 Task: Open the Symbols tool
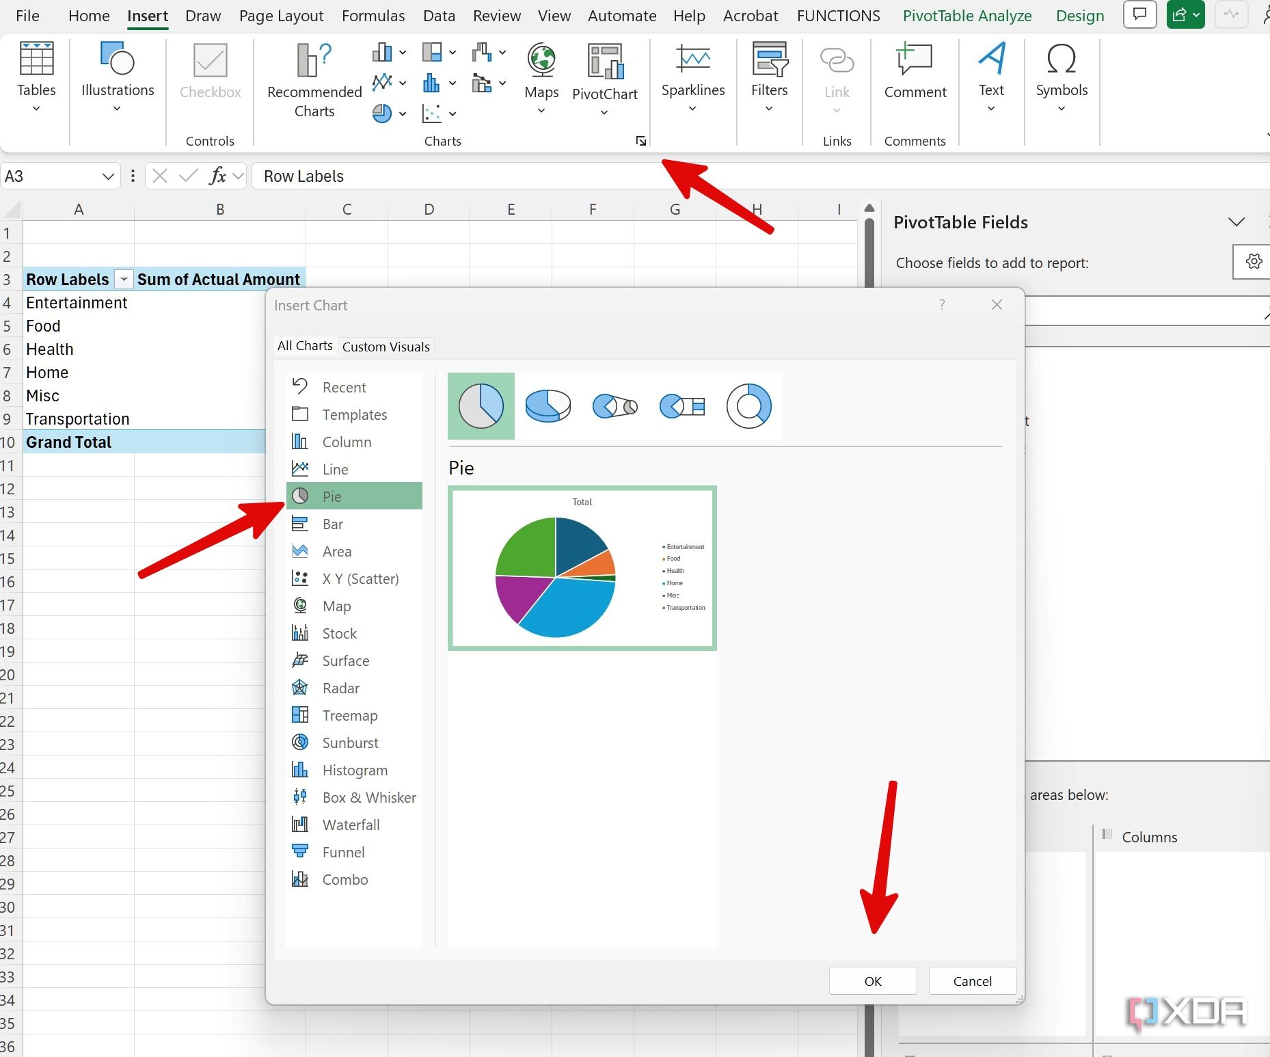[x=1060, y=72]
